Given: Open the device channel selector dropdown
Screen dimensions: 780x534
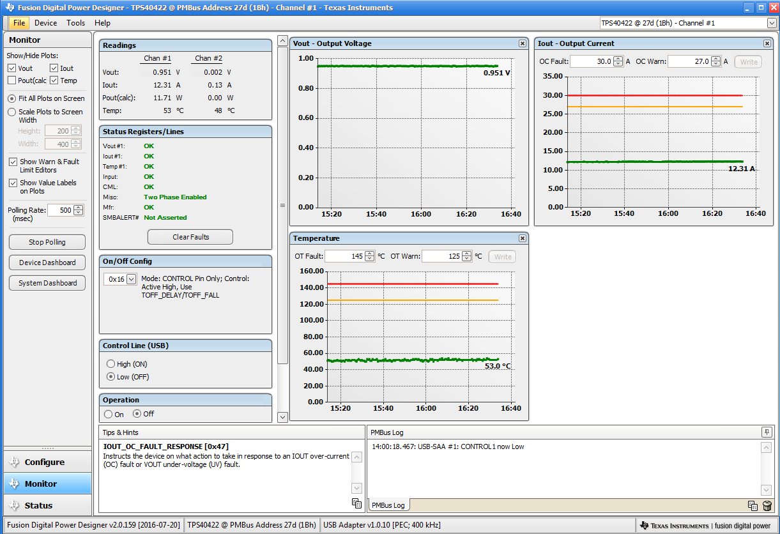Looking at the screenshot, I should [x=772, y=23].
